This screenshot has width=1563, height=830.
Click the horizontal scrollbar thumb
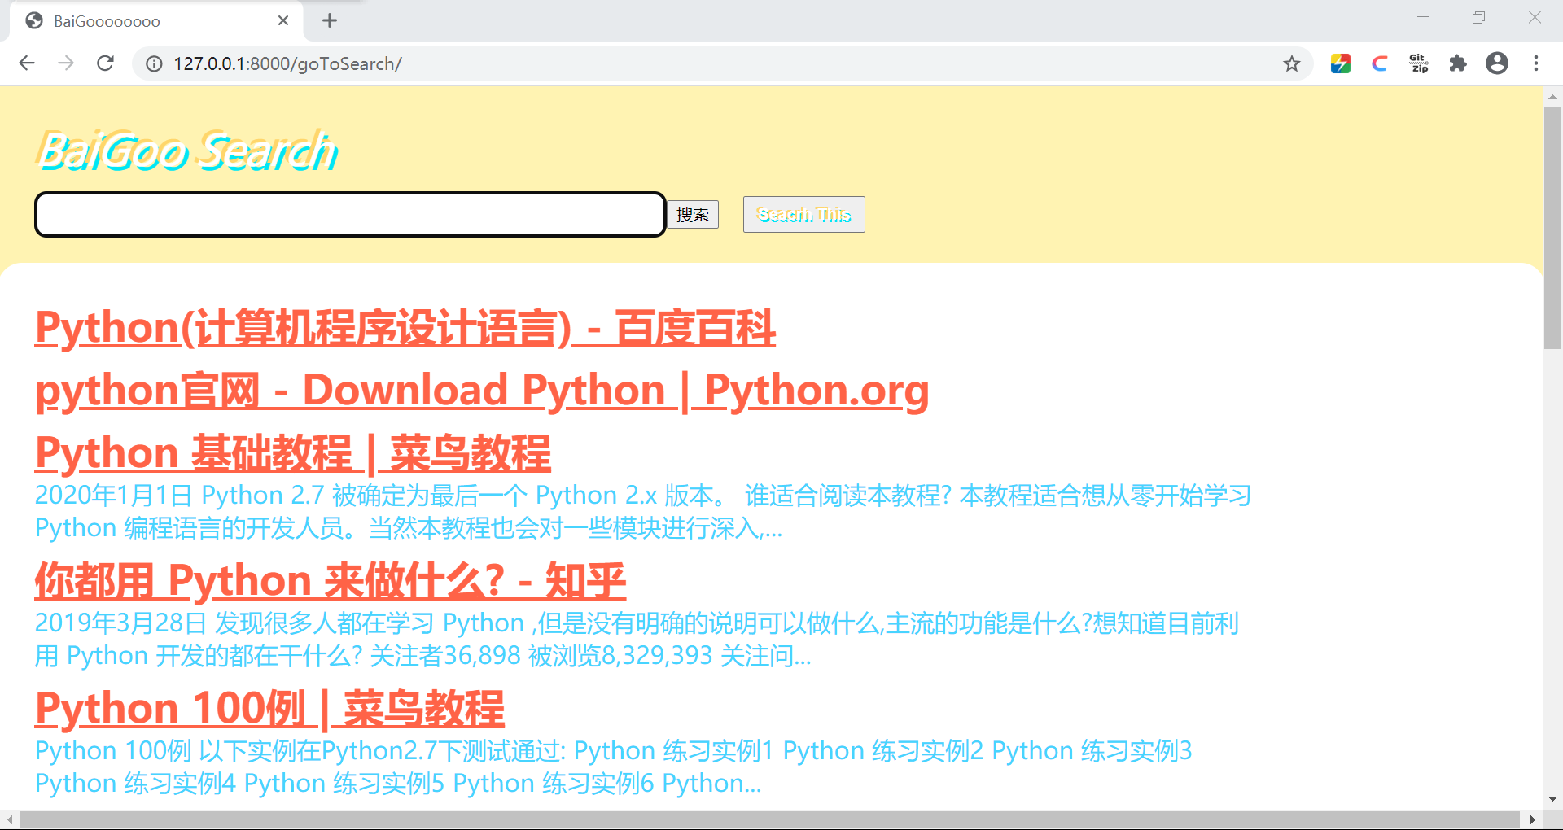(769, 819)
